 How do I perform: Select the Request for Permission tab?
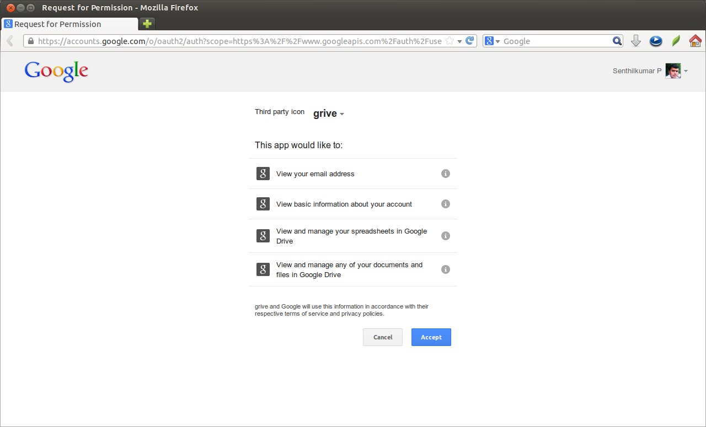click(70, 24)
